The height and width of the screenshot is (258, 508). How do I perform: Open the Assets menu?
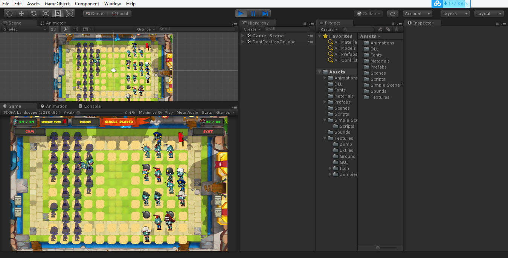(33, 4)
